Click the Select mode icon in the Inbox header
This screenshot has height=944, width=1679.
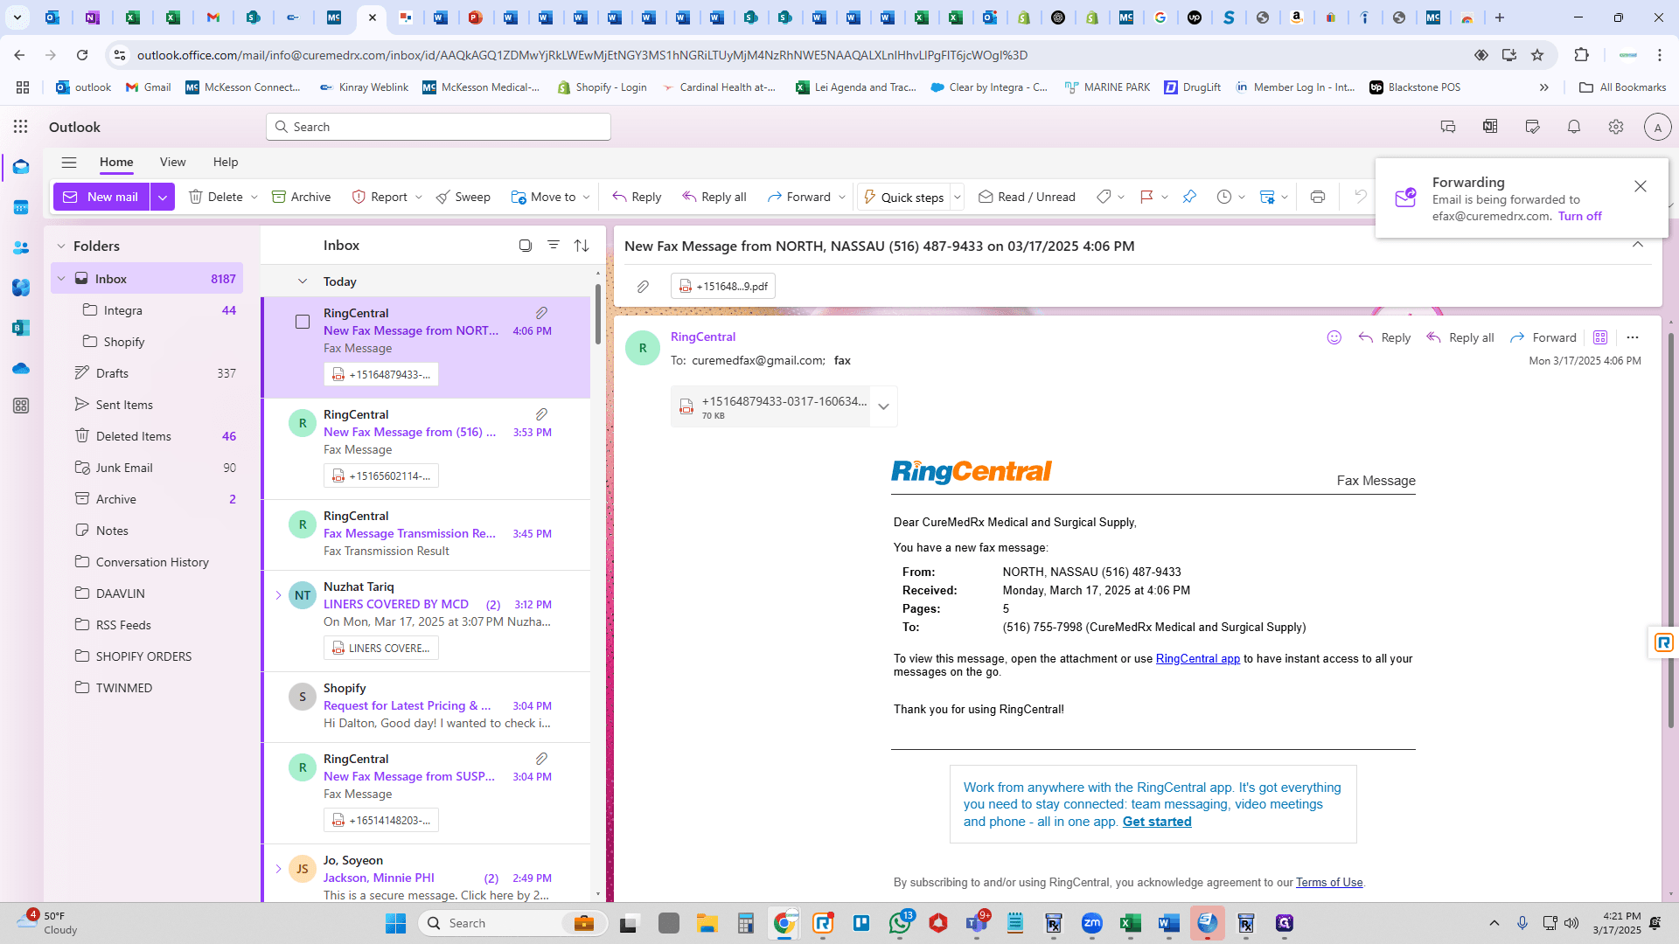click(x=526, y=246)
